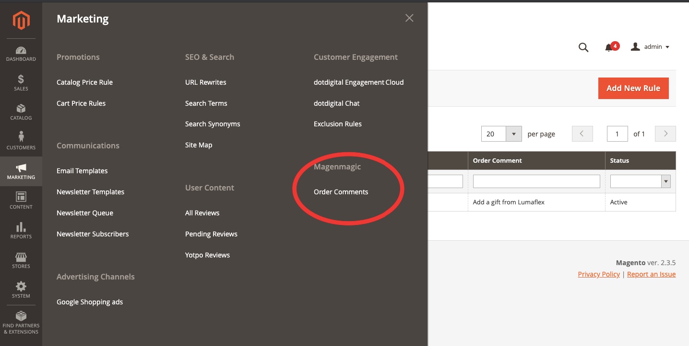This screenshot has width=689, height=346.
Task: Open the Sales sidebar section
Action: [21, 83]
